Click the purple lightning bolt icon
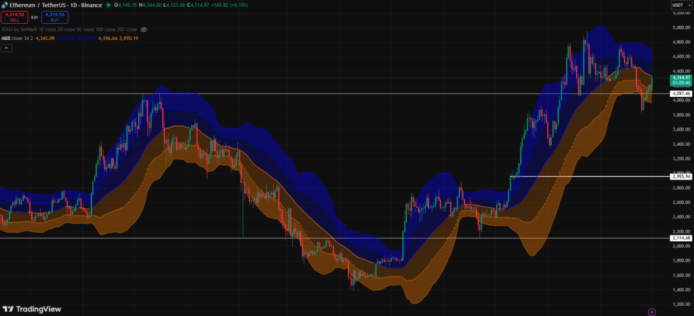 coord(651,312)
